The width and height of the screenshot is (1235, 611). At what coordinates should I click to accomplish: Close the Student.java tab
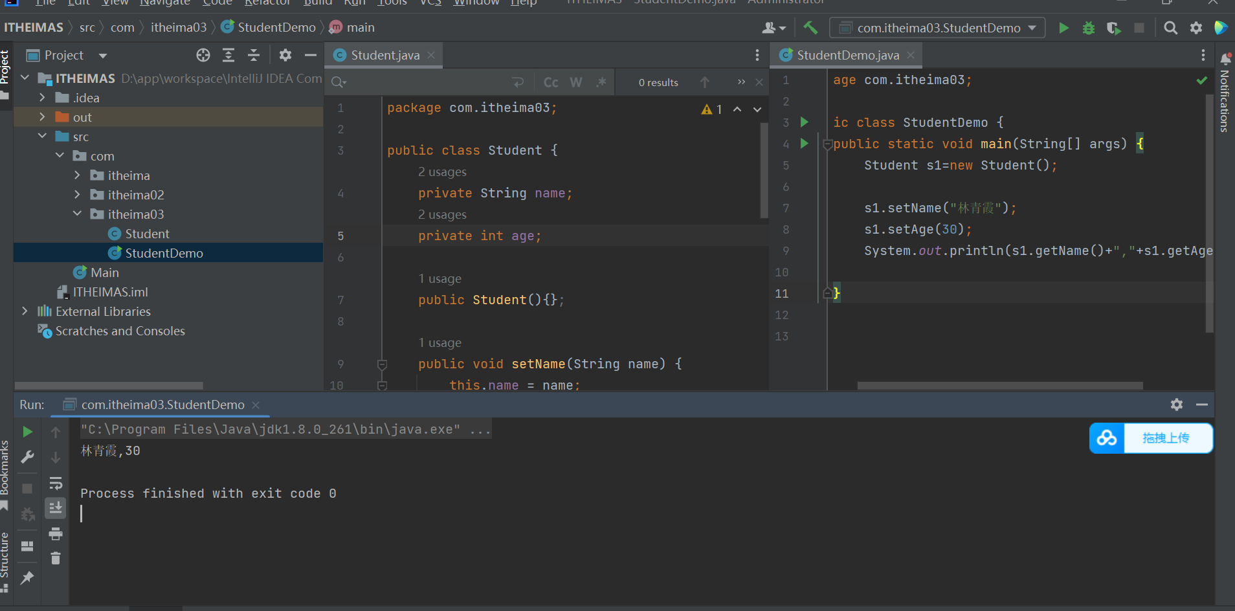coord(431,55)
